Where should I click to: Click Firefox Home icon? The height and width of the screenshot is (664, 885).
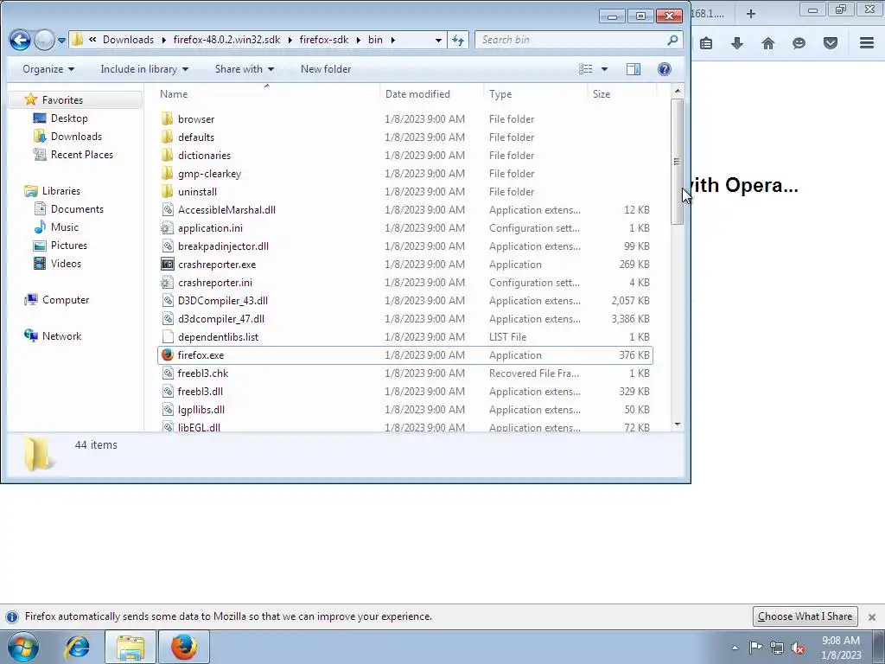pyautogui.click(x=767, y=43)
